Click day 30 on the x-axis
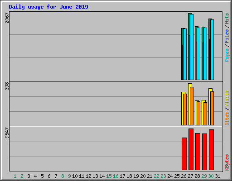Viewport: 232px width, 181px height. click(211, 176)
